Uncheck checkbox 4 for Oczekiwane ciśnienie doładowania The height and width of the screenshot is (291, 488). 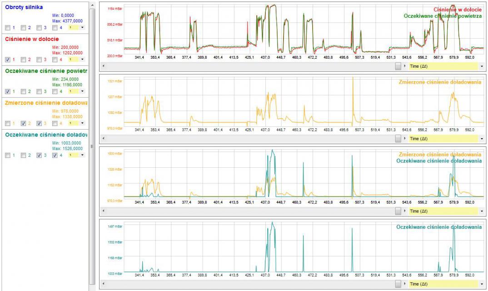[55, 155]
